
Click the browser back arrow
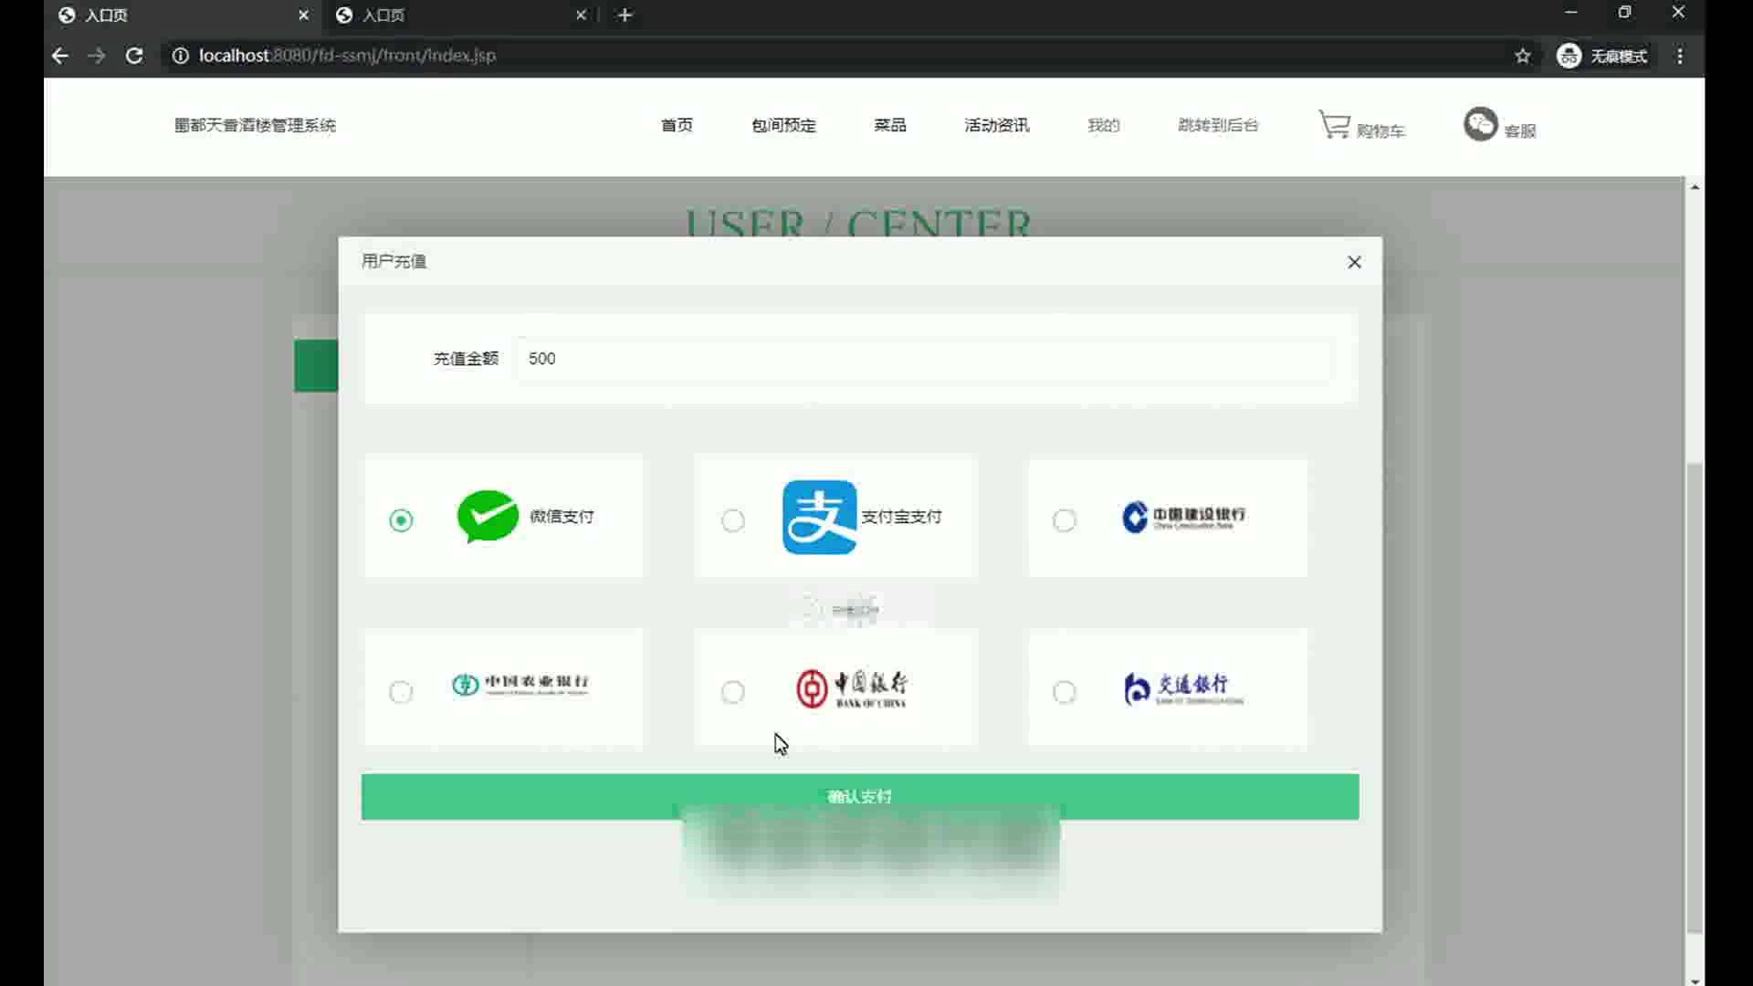60,56
